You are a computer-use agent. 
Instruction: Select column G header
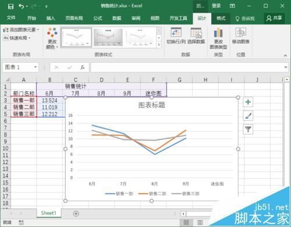click(x=179, y=80)
